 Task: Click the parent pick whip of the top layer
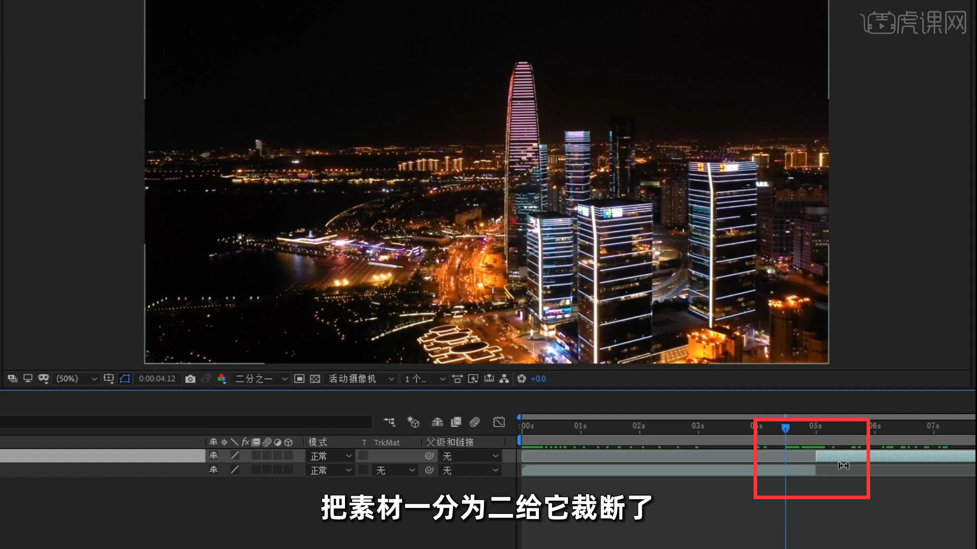(429, 456)
